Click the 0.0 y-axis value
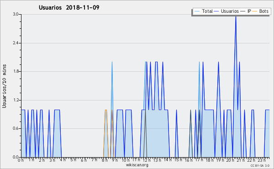 pos(16,157)
